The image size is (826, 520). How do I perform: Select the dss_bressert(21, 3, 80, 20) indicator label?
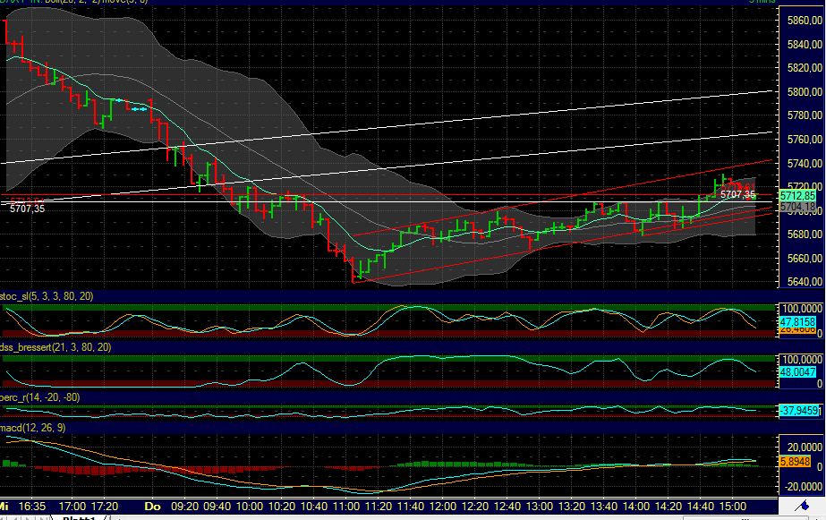[55, 347]
